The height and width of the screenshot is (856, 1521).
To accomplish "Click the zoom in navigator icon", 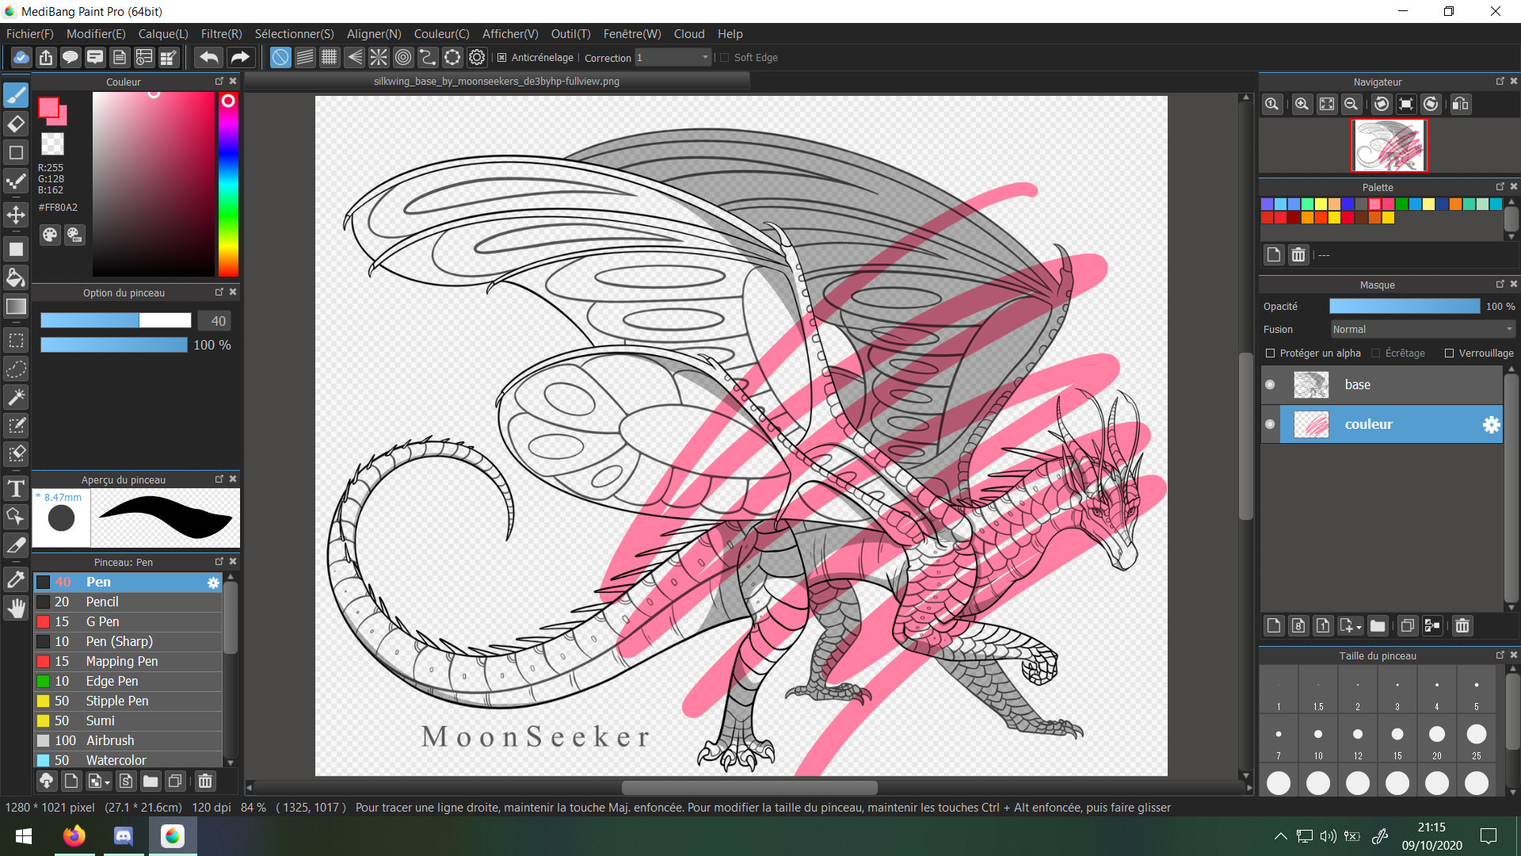I will coord(1302,104).
